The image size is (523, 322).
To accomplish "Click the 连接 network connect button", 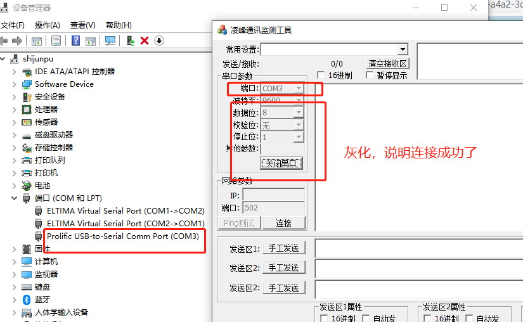I will (x=284, y=223).
